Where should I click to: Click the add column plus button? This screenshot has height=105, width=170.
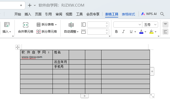pyautogui.click(x=152, y=71)
